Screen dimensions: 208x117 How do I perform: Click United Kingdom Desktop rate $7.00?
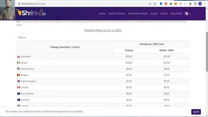click(x=129, y=81)
